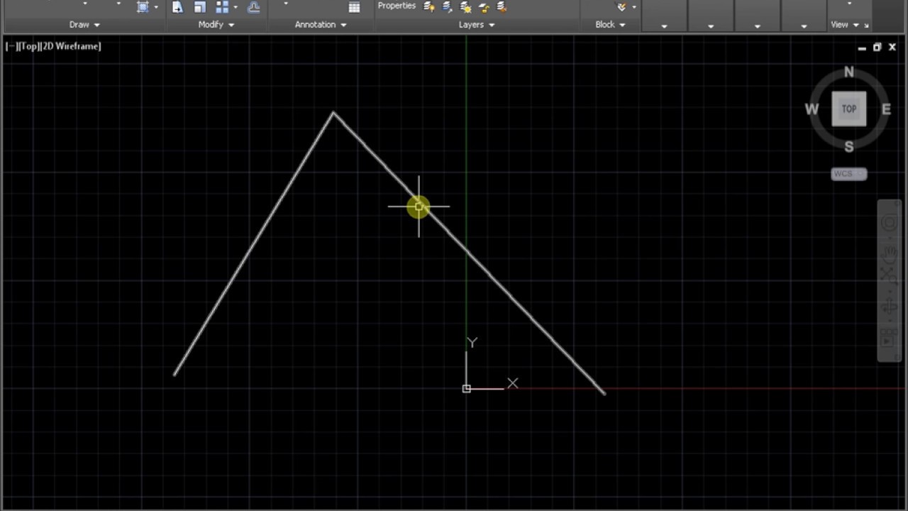Viewport: 908px width, 511px height.
Task: Restore down the drawing viewport window
Action: click(877, 48)
